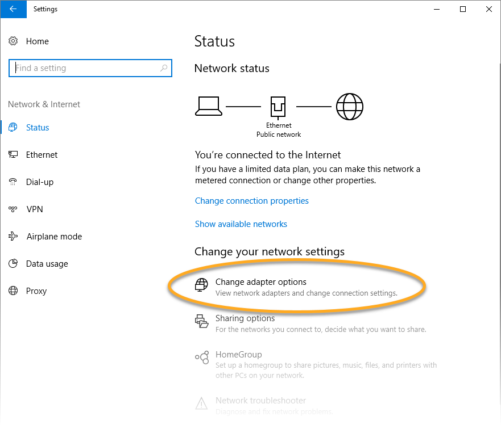Select the Ethernet monitor icon in sidebar
The width and height of the screenshot is (501, 425).
(x=13, y=155)
